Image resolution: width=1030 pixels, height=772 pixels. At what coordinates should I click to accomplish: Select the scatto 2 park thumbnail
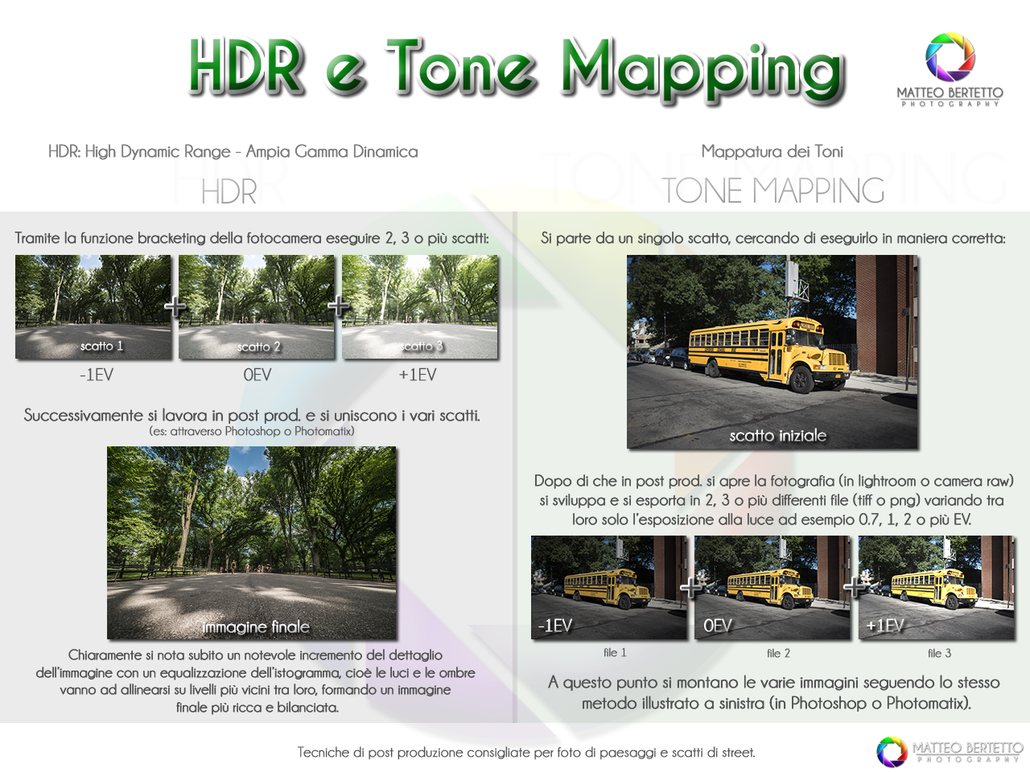click(x=257, y=306)
